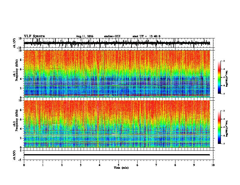Screen dimensions: 240x185
Task: Click the "1" tick on the time axis
Action: pos(43,165)
